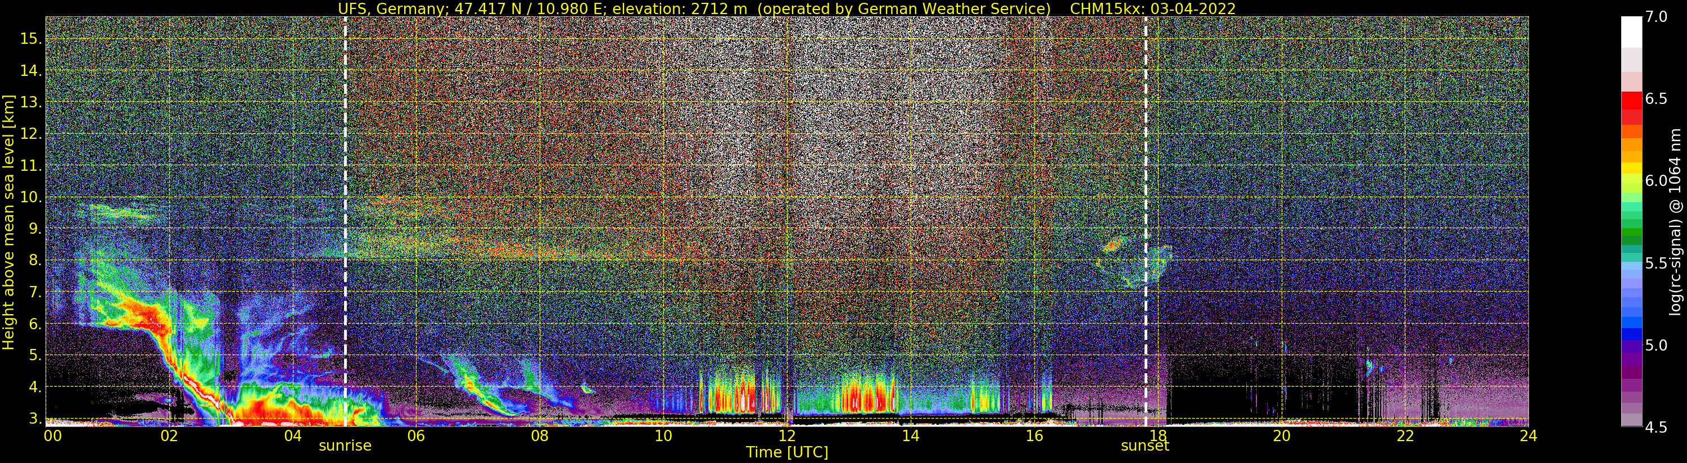Click the '8.' height tick label
Screen dimensions: 1687x463
point(35,260)
